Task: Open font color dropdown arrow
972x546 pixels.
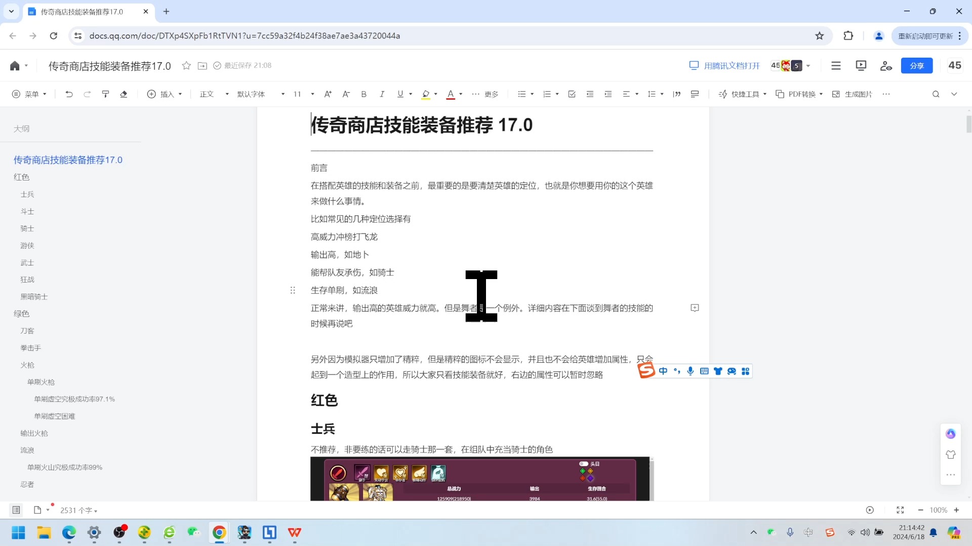Action: 461,94
